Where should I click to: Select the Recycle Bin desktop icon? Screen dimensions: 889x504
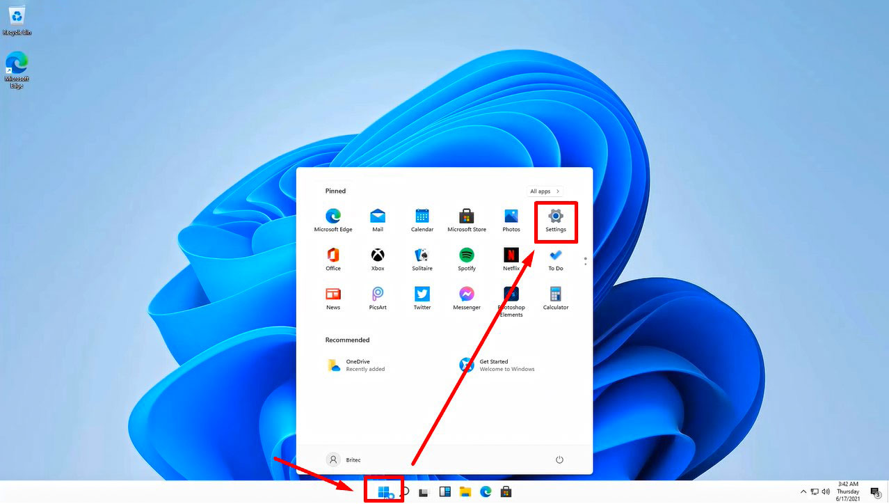[17, 21]
